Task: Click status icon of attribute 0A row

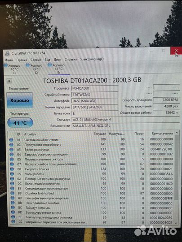Action: [x=12, y=179]
